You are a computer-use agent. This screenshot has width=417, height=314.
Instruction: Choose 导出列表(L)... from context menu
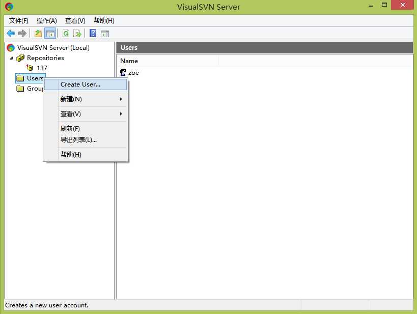pos(86,140)
